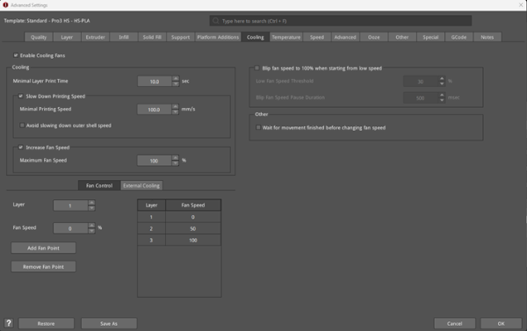Switch to External Cooling sub-tab
The width and height of the screenshot is (527, 331).
click(141, 185)
